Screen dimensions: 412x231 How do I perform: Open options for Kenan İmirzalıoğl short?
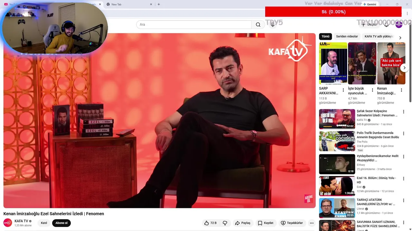point(401,90)
